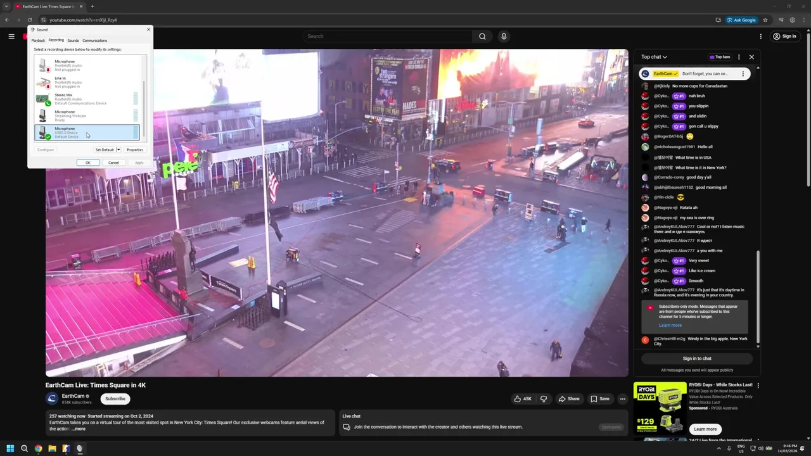The width and height of the screenshot is (811, 456).
Task: Share the video
Action: [x=568, y=399]
